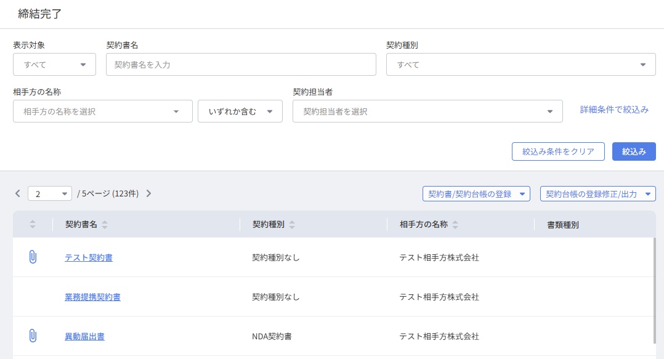The width and height of the screenshot is (664, 359).
Task: Click the paperclip icon beside テスト契約書
Action: (33, 257)
